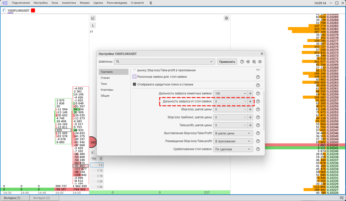Click the help icon for Take-profit, шагов цены

(258, 125)
